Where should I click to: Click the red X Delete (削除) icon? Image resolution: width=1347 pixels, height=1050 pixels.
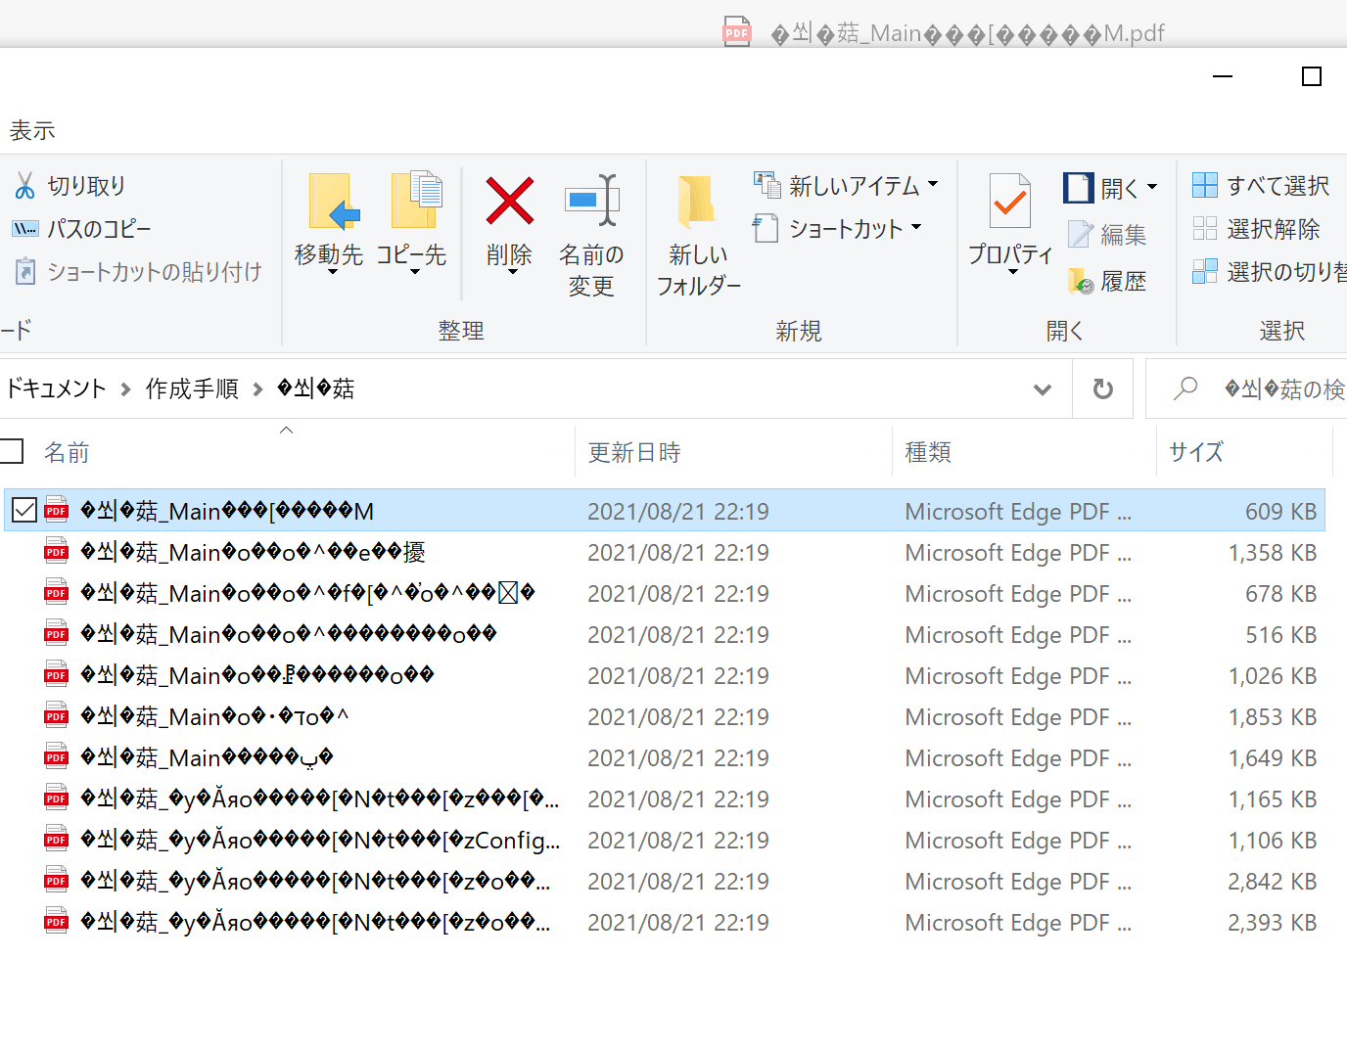[x=509, y=202]
